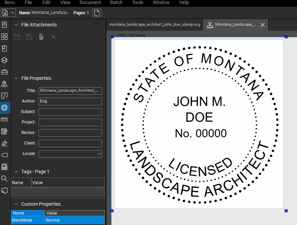Viewport: 297px width, 225px height.
Task: Click the Normal value of BlendMode
Action: point(52,220)
